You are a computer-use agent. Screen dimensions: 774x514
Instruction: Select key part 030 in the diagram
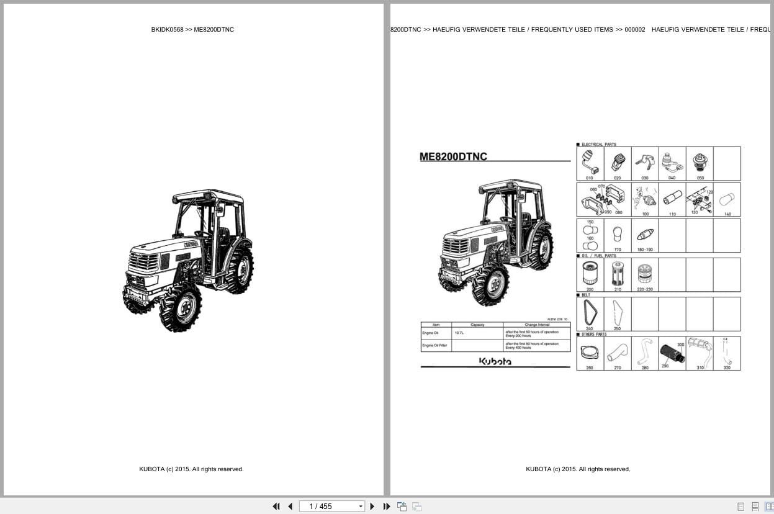click(645, 164)
